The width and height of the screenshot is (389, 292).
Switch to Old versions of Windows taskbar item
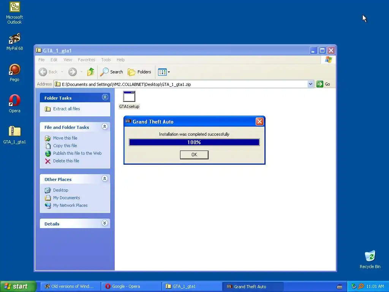(70, 287)
